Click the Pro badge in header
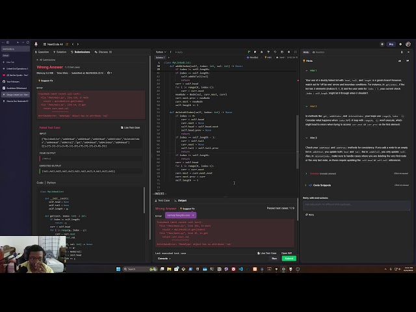This screenshot has width=416, height=312. point(391,44)
